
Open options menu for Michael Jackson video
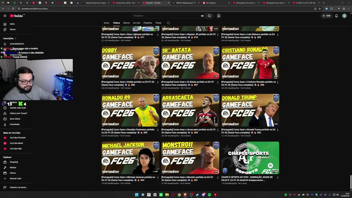point(158,178)
